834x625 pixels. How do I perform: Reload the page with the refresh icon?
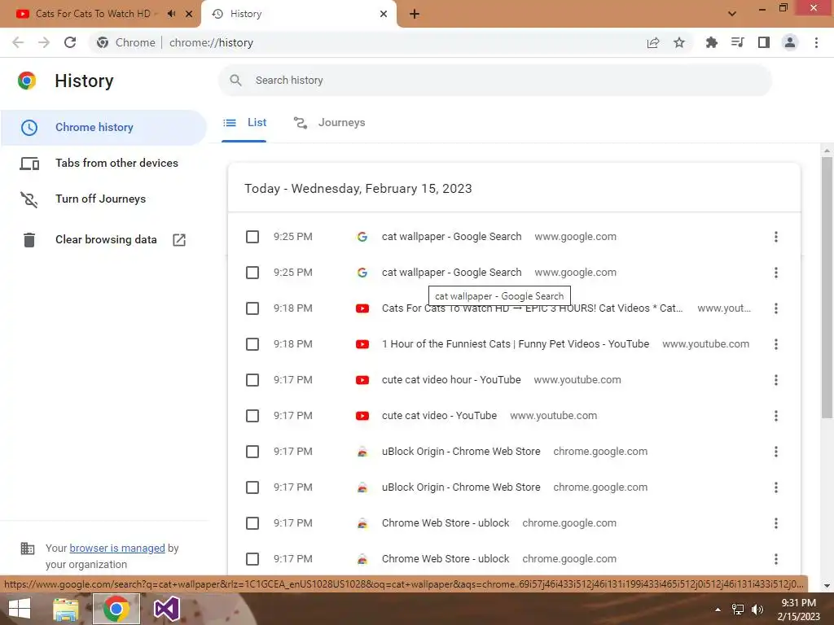click(x=70, y=42)
